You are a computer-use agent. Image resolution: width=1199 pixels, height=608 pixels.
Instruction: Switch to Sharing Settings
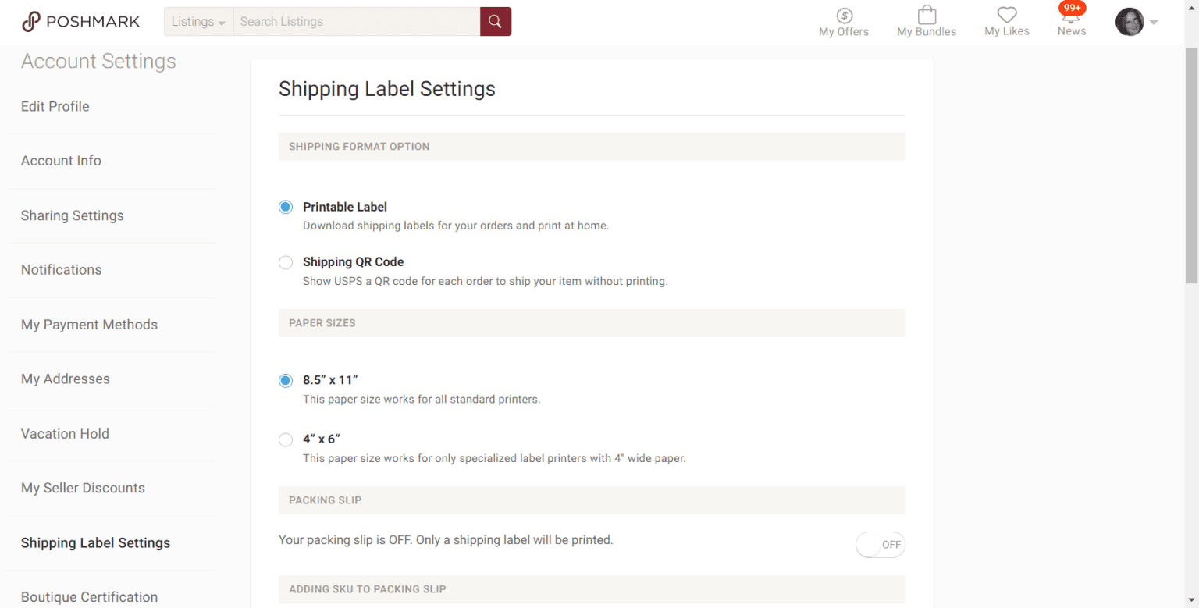pos(72,215)
